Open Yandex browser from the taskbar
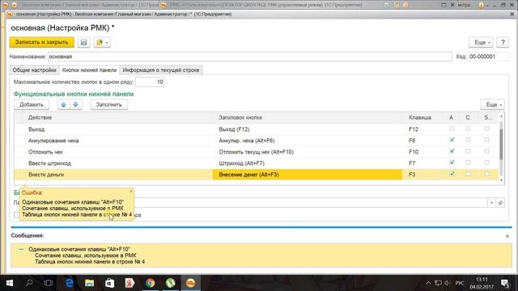This screenshot has height=291, width=518. tap(129, 283)
